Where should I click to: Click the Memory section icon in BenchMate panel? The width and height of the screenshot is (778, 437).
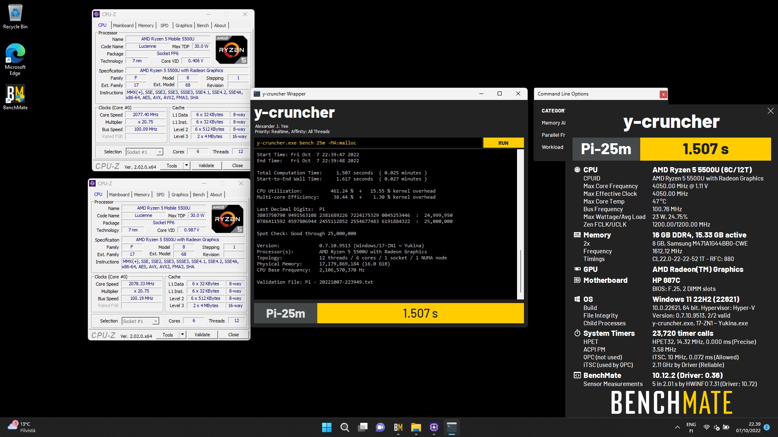(x=577, y=235)
